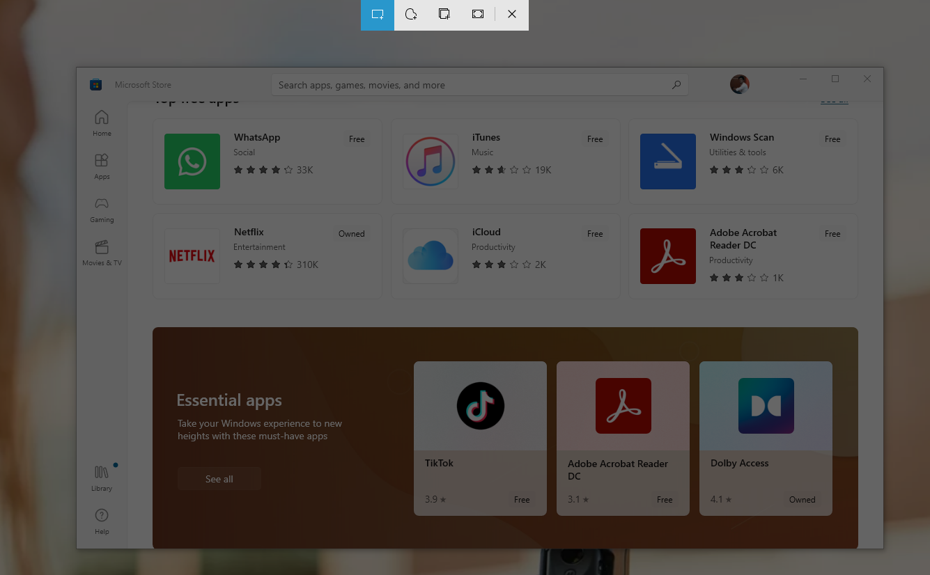Screen dimensions: 930x575
Task: Pick window snip mode
Action: (x=444, y=15)
